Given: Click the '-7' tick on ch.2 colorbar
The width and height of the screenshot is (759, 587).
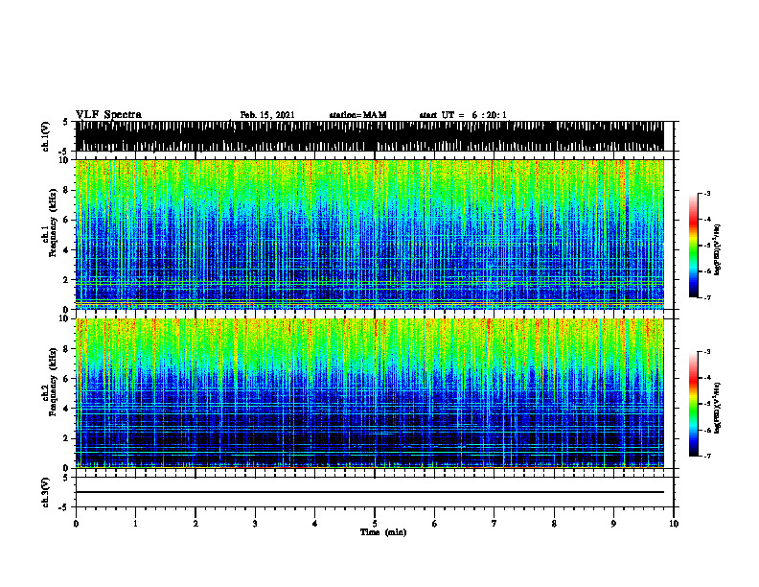Looking at the screenshot, I should (x=707, y=456).
